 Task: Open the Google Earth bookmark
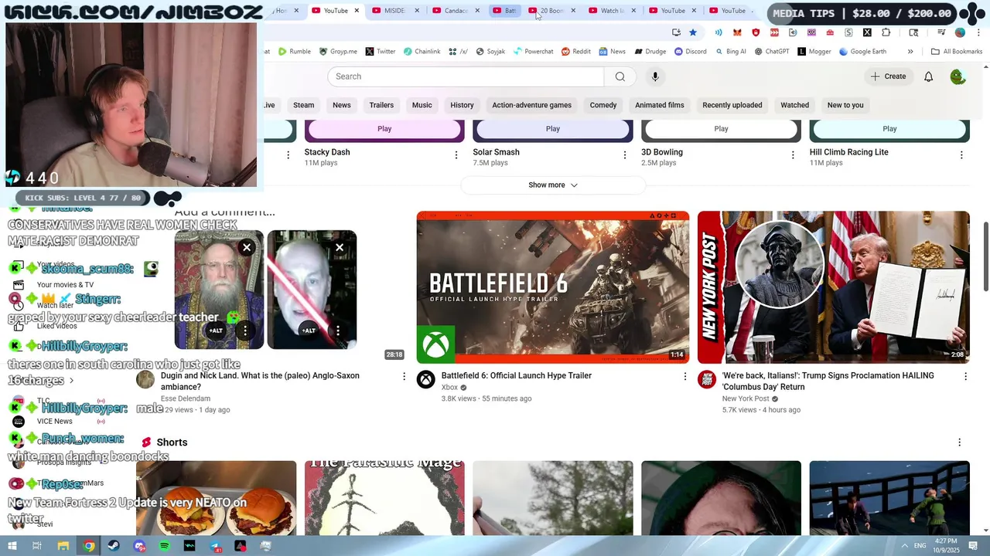(862, 52)
